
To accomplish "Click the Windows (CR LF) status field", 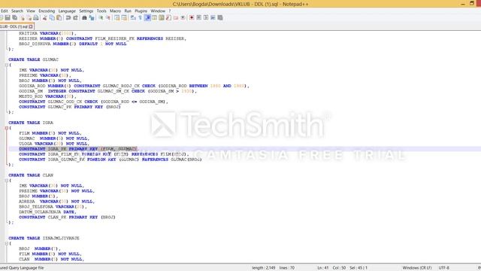I will (417, 268).
